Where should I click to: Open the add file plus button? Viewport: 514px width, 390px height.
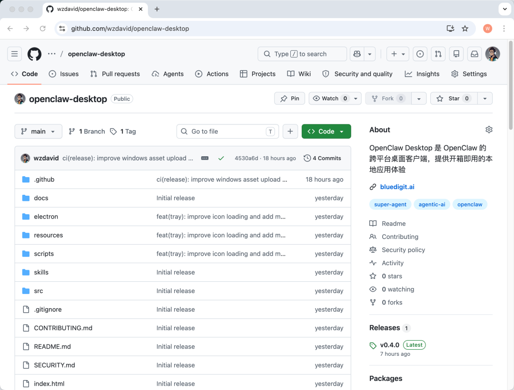(x=290, y=132)
